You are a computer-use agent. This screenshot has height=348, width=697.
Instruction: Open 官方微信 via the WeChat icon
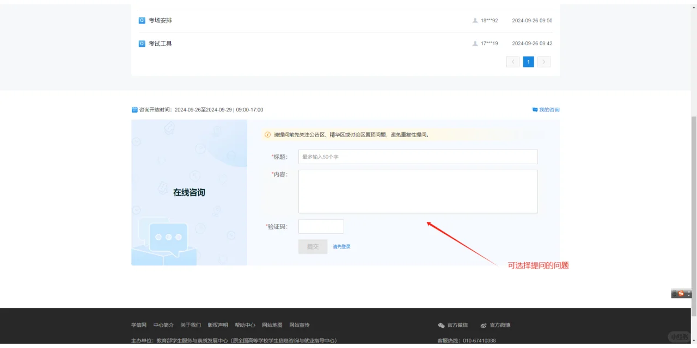pyautogui.click(x=441, y=325)
